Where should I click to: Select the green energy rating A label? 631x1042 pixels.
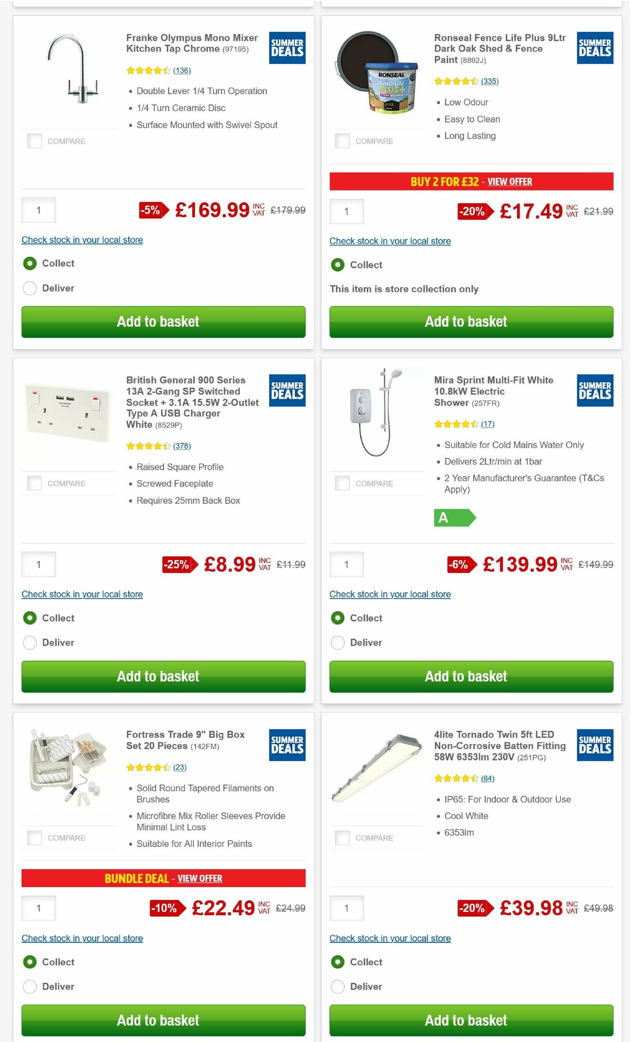pyautogui.click(x=452, y=518)
